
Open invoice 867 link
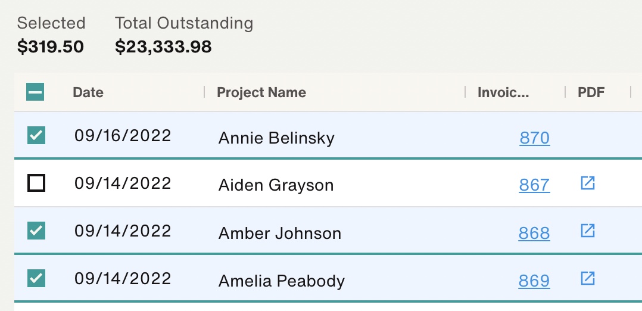point(534,185)
